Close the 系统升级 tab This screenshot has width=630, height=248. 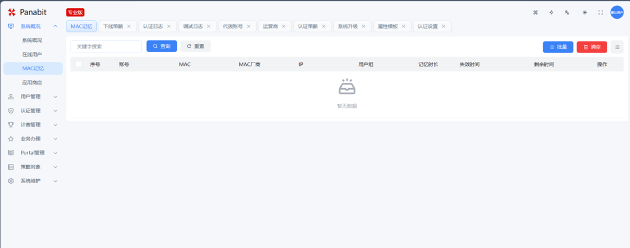tap(363, 26)
